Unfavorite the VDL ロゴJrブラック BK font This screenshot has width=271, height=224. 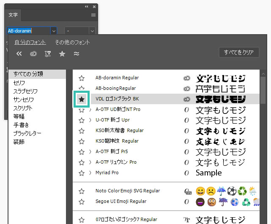point(82,99)
